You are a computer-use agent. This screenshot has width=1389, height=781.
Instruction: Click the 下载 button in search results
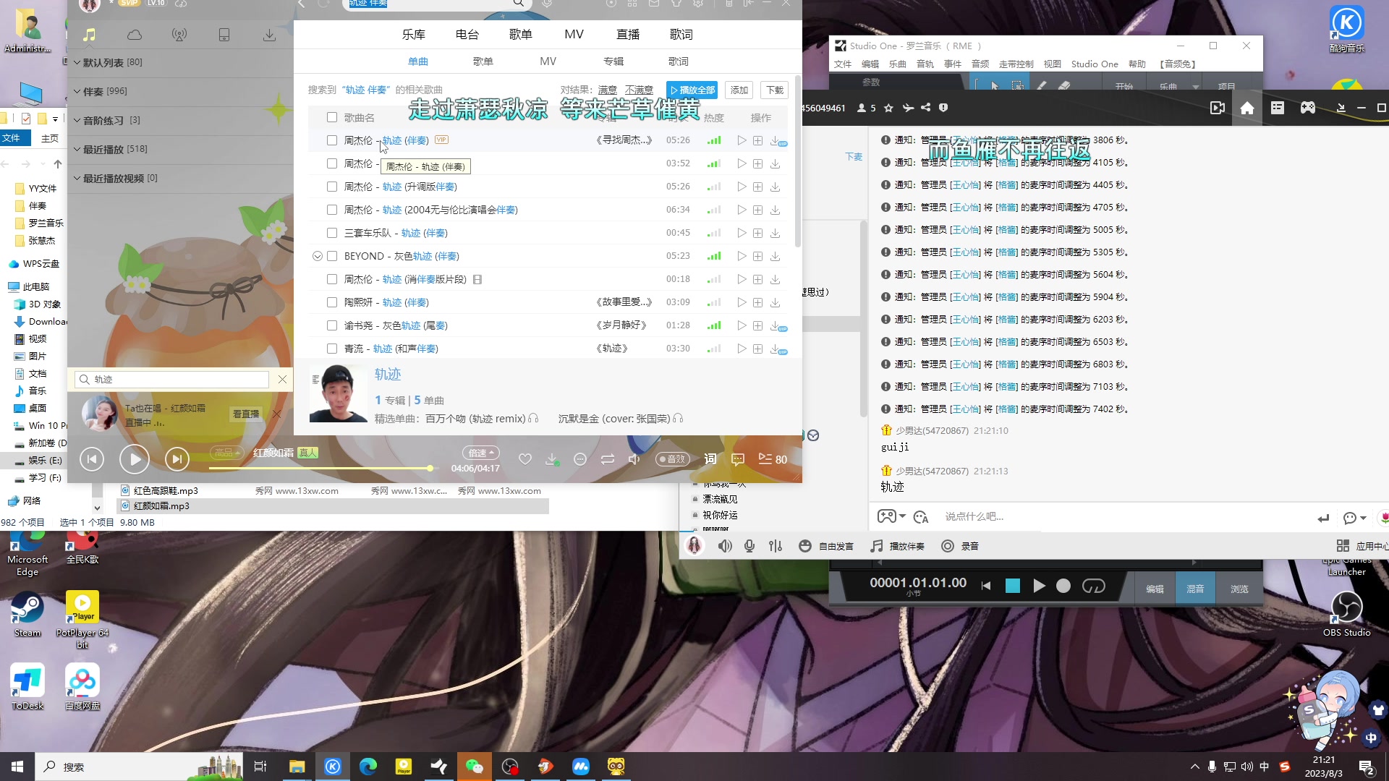(x=775, y=90)
